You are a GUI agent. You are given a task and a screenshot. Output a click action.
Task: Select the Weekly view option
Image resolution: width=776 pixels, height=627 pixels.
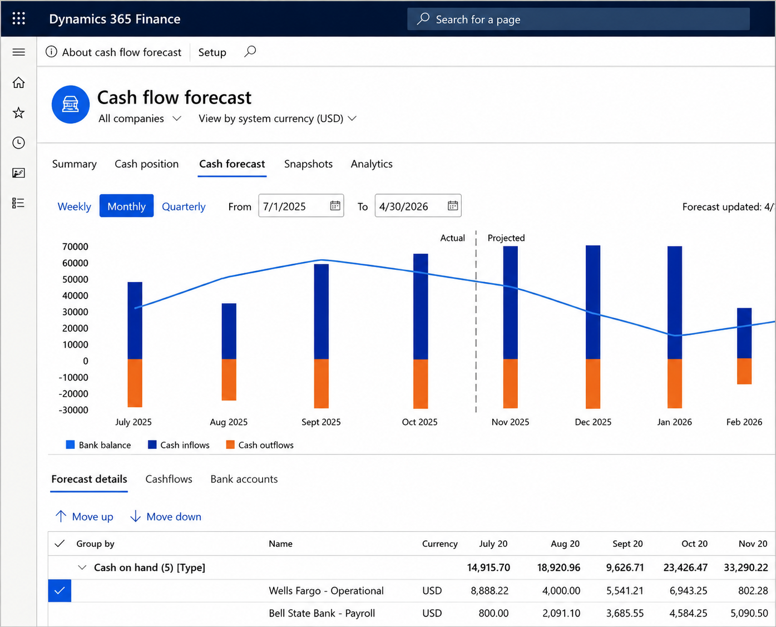[75, 206]
